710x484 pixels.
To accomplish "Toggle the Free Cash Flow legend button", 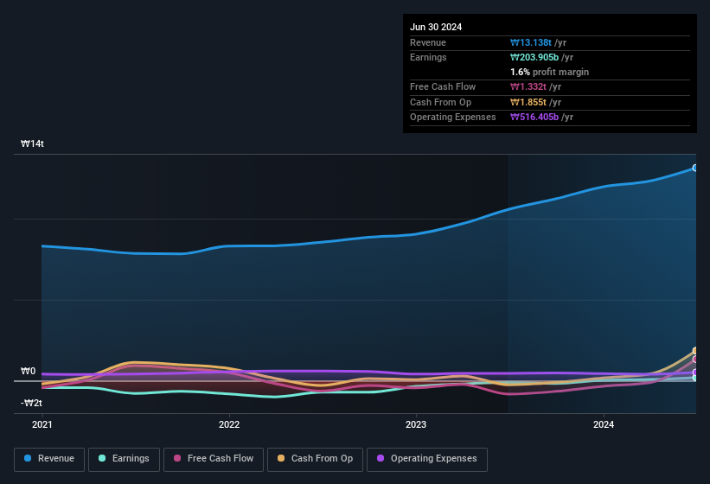I will (x=214, y=459).
